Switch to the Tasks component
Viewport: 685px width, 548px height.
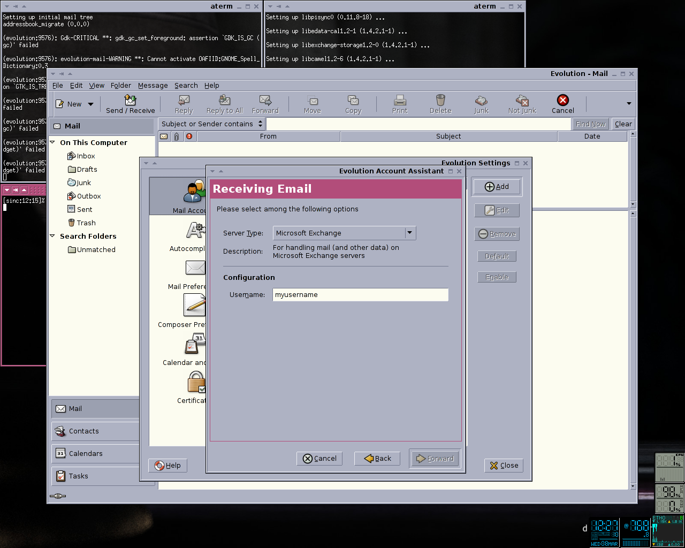point(95,476)
